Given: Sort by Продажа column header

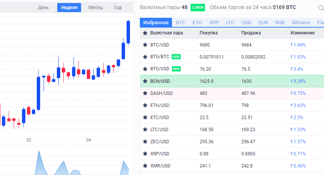Looking at the screenshot, I should coord(251,33).
